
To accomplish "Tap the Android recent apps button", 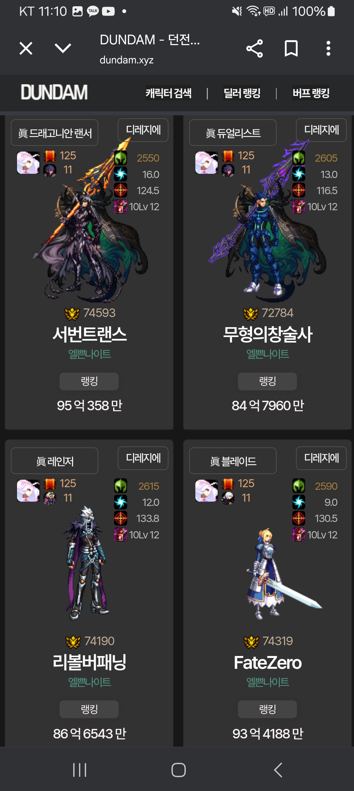I will (x=80, y=770).
